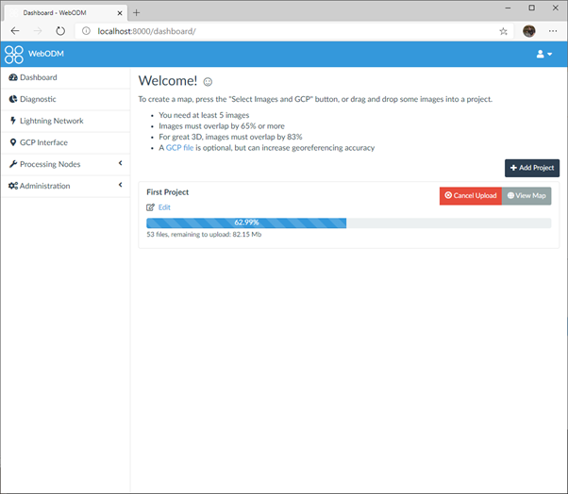Open the user account menu
Image resolution: width=568 pixels, height=494 pixels.
(x=544, y=54)
